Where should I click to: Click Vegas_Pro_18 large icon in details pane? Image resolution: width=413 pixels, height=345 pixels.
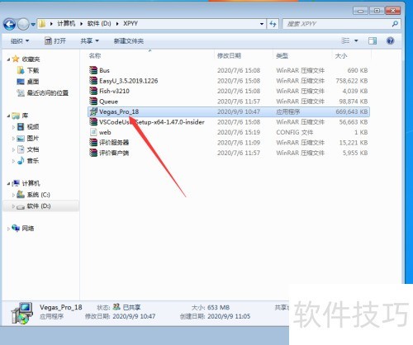[x=22, y=313]
